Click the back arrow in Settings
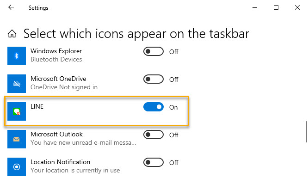 click(11, 7)
